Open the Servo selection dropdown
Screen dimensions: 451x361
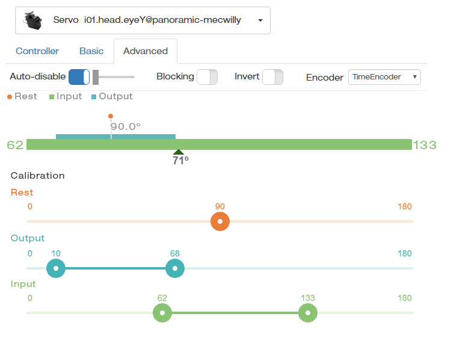[143, 20]
